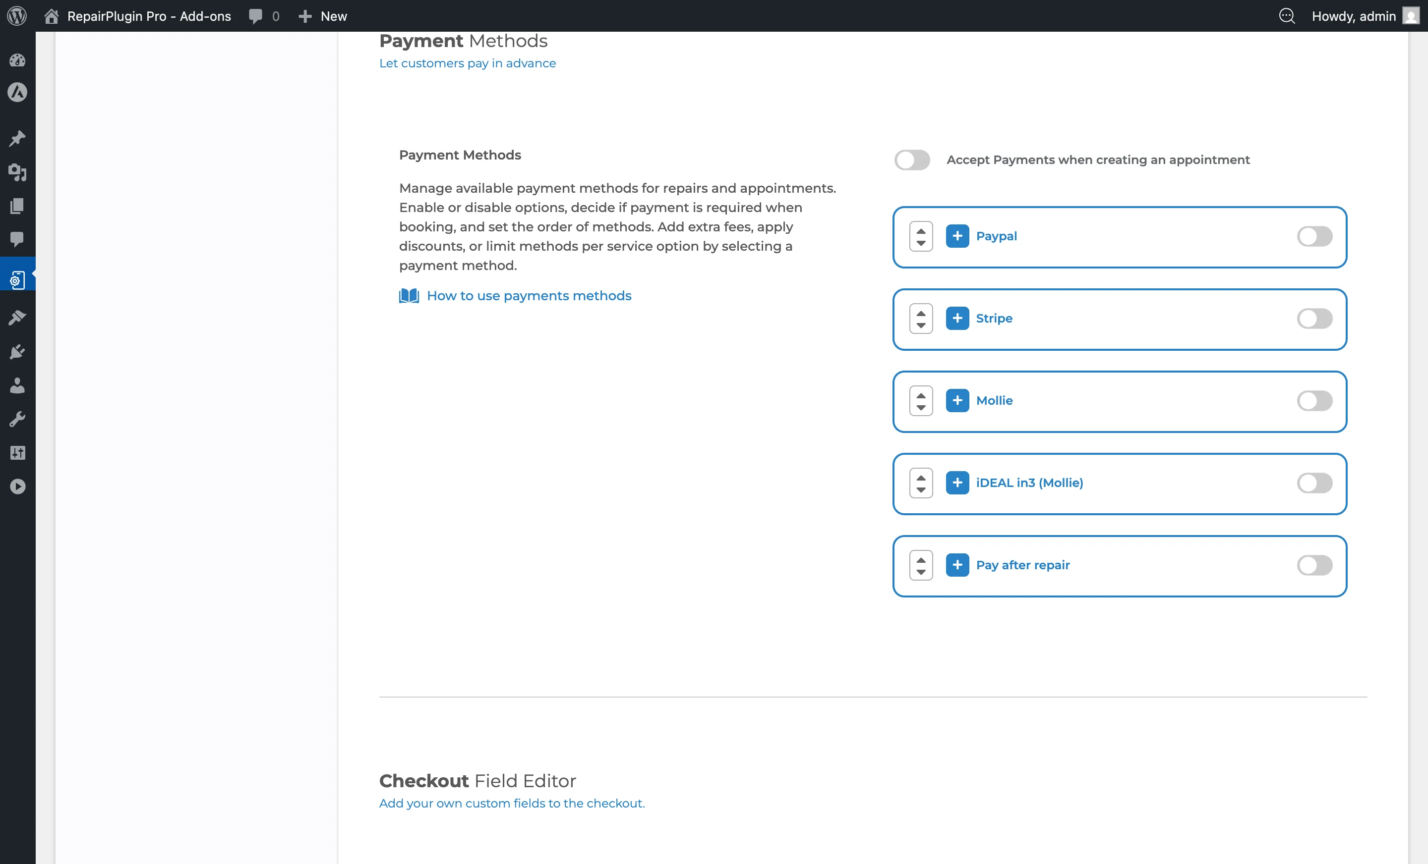
Task: Open the Media library icon
Action: [17, 172]
